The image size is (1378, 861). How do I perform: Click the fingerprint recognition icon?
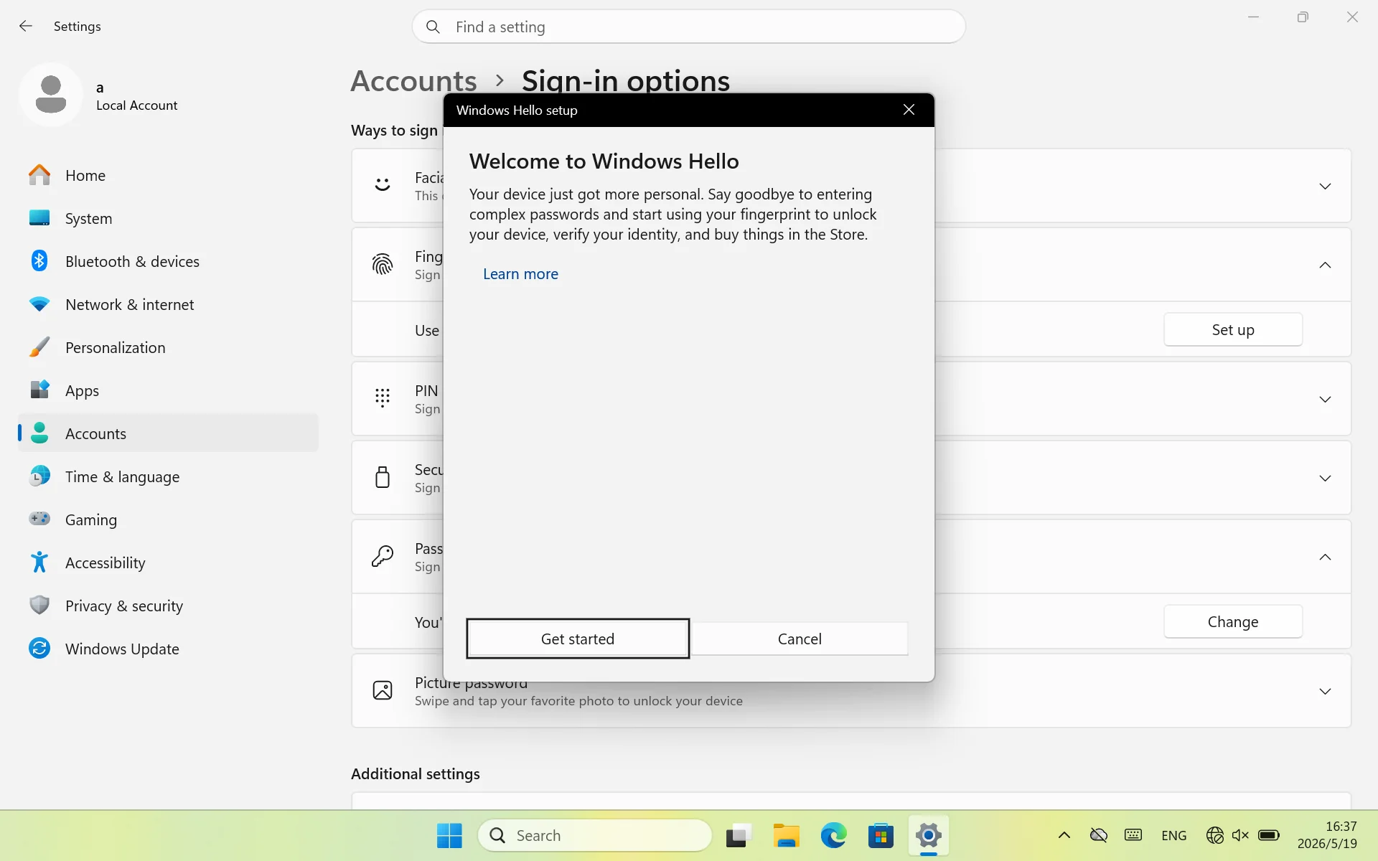(x=383, y=265)
